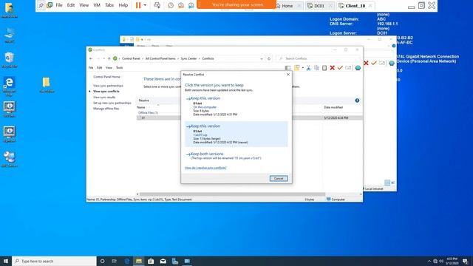This screenshot has height=266, width=473.
Task: Open the VMware File menu
Action: [x=59, y=5]
